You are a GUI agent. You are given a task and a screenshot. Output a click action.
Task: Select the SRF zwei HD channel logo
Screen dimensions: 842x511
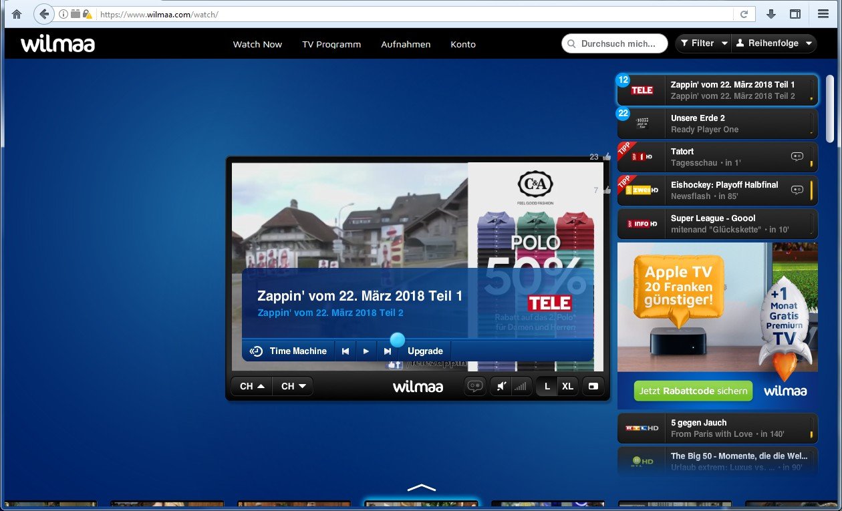[642, 190]
